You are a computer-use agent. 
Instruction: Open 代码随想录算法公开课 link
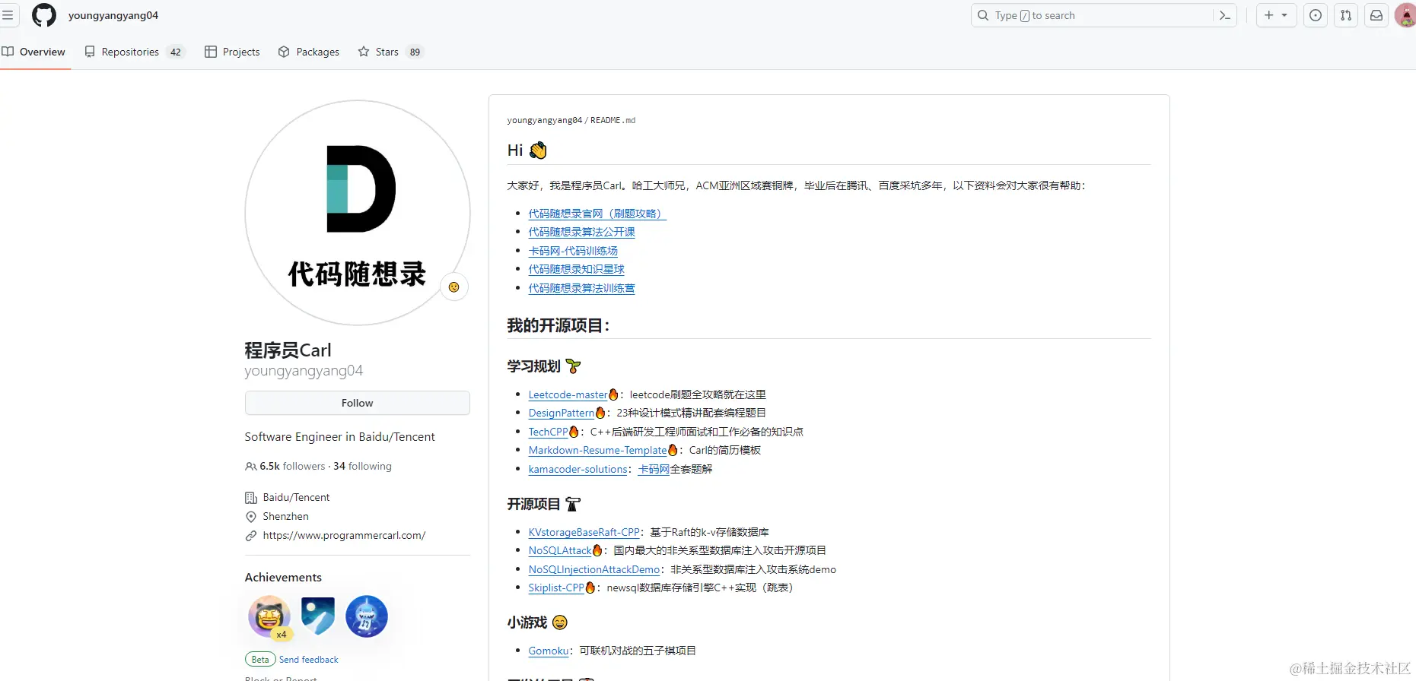tap(581, 232)
